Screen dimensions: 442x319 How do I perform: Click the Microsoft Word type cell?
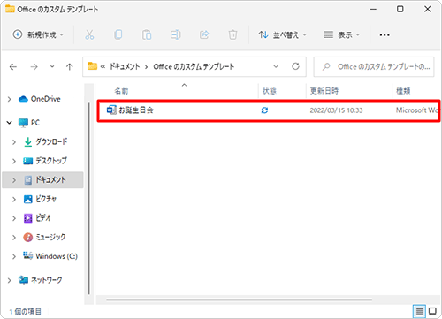pyautogui.click(x=417, y=110)
